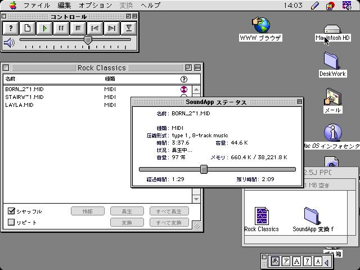The image size is (360, 270).
Task: Click the zoom box of the Rock Classics window
Action: coord(188,67)
